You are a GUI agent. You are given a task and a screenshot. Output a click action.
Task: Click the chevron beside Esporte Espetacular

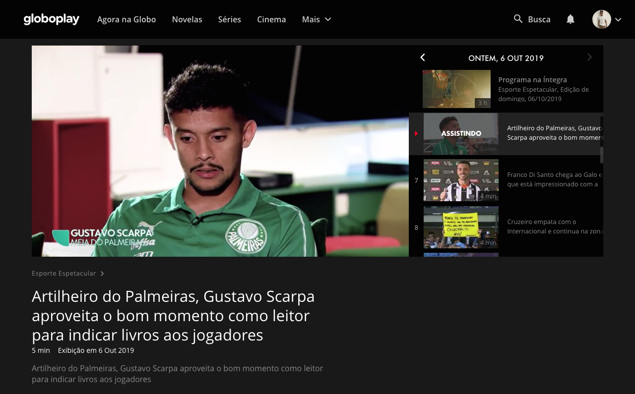coord(102,274)
